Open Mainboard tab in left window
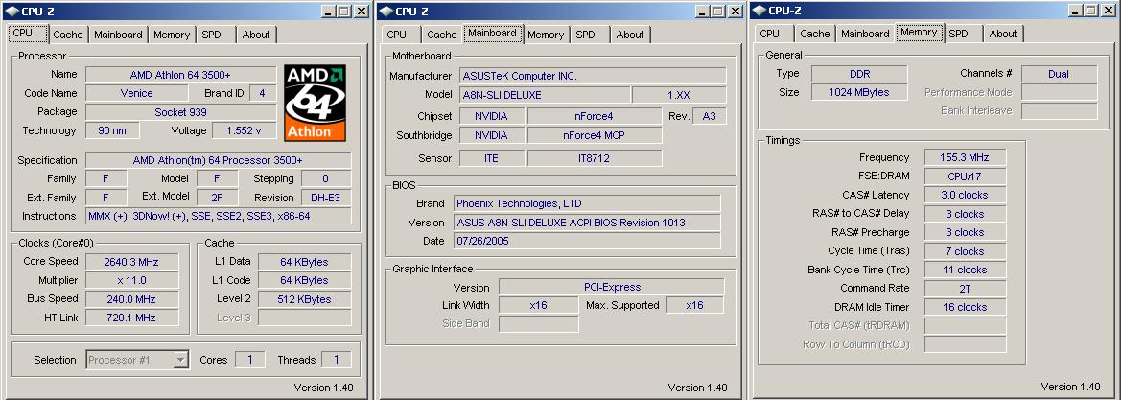The height and width of the screenshot is (400, 1122). [118, 35]
